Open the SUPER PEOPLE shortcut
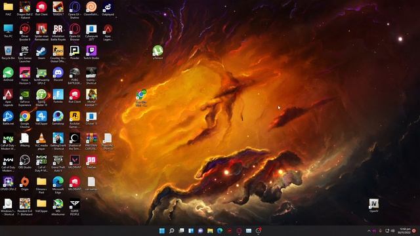This screenshot has height=236, width=420. [75, 208]
